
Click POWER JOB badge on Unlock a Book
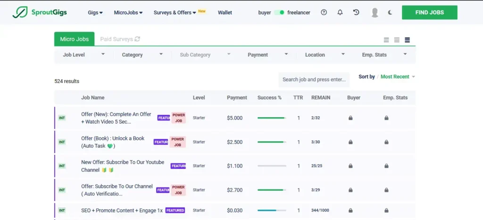178,142
